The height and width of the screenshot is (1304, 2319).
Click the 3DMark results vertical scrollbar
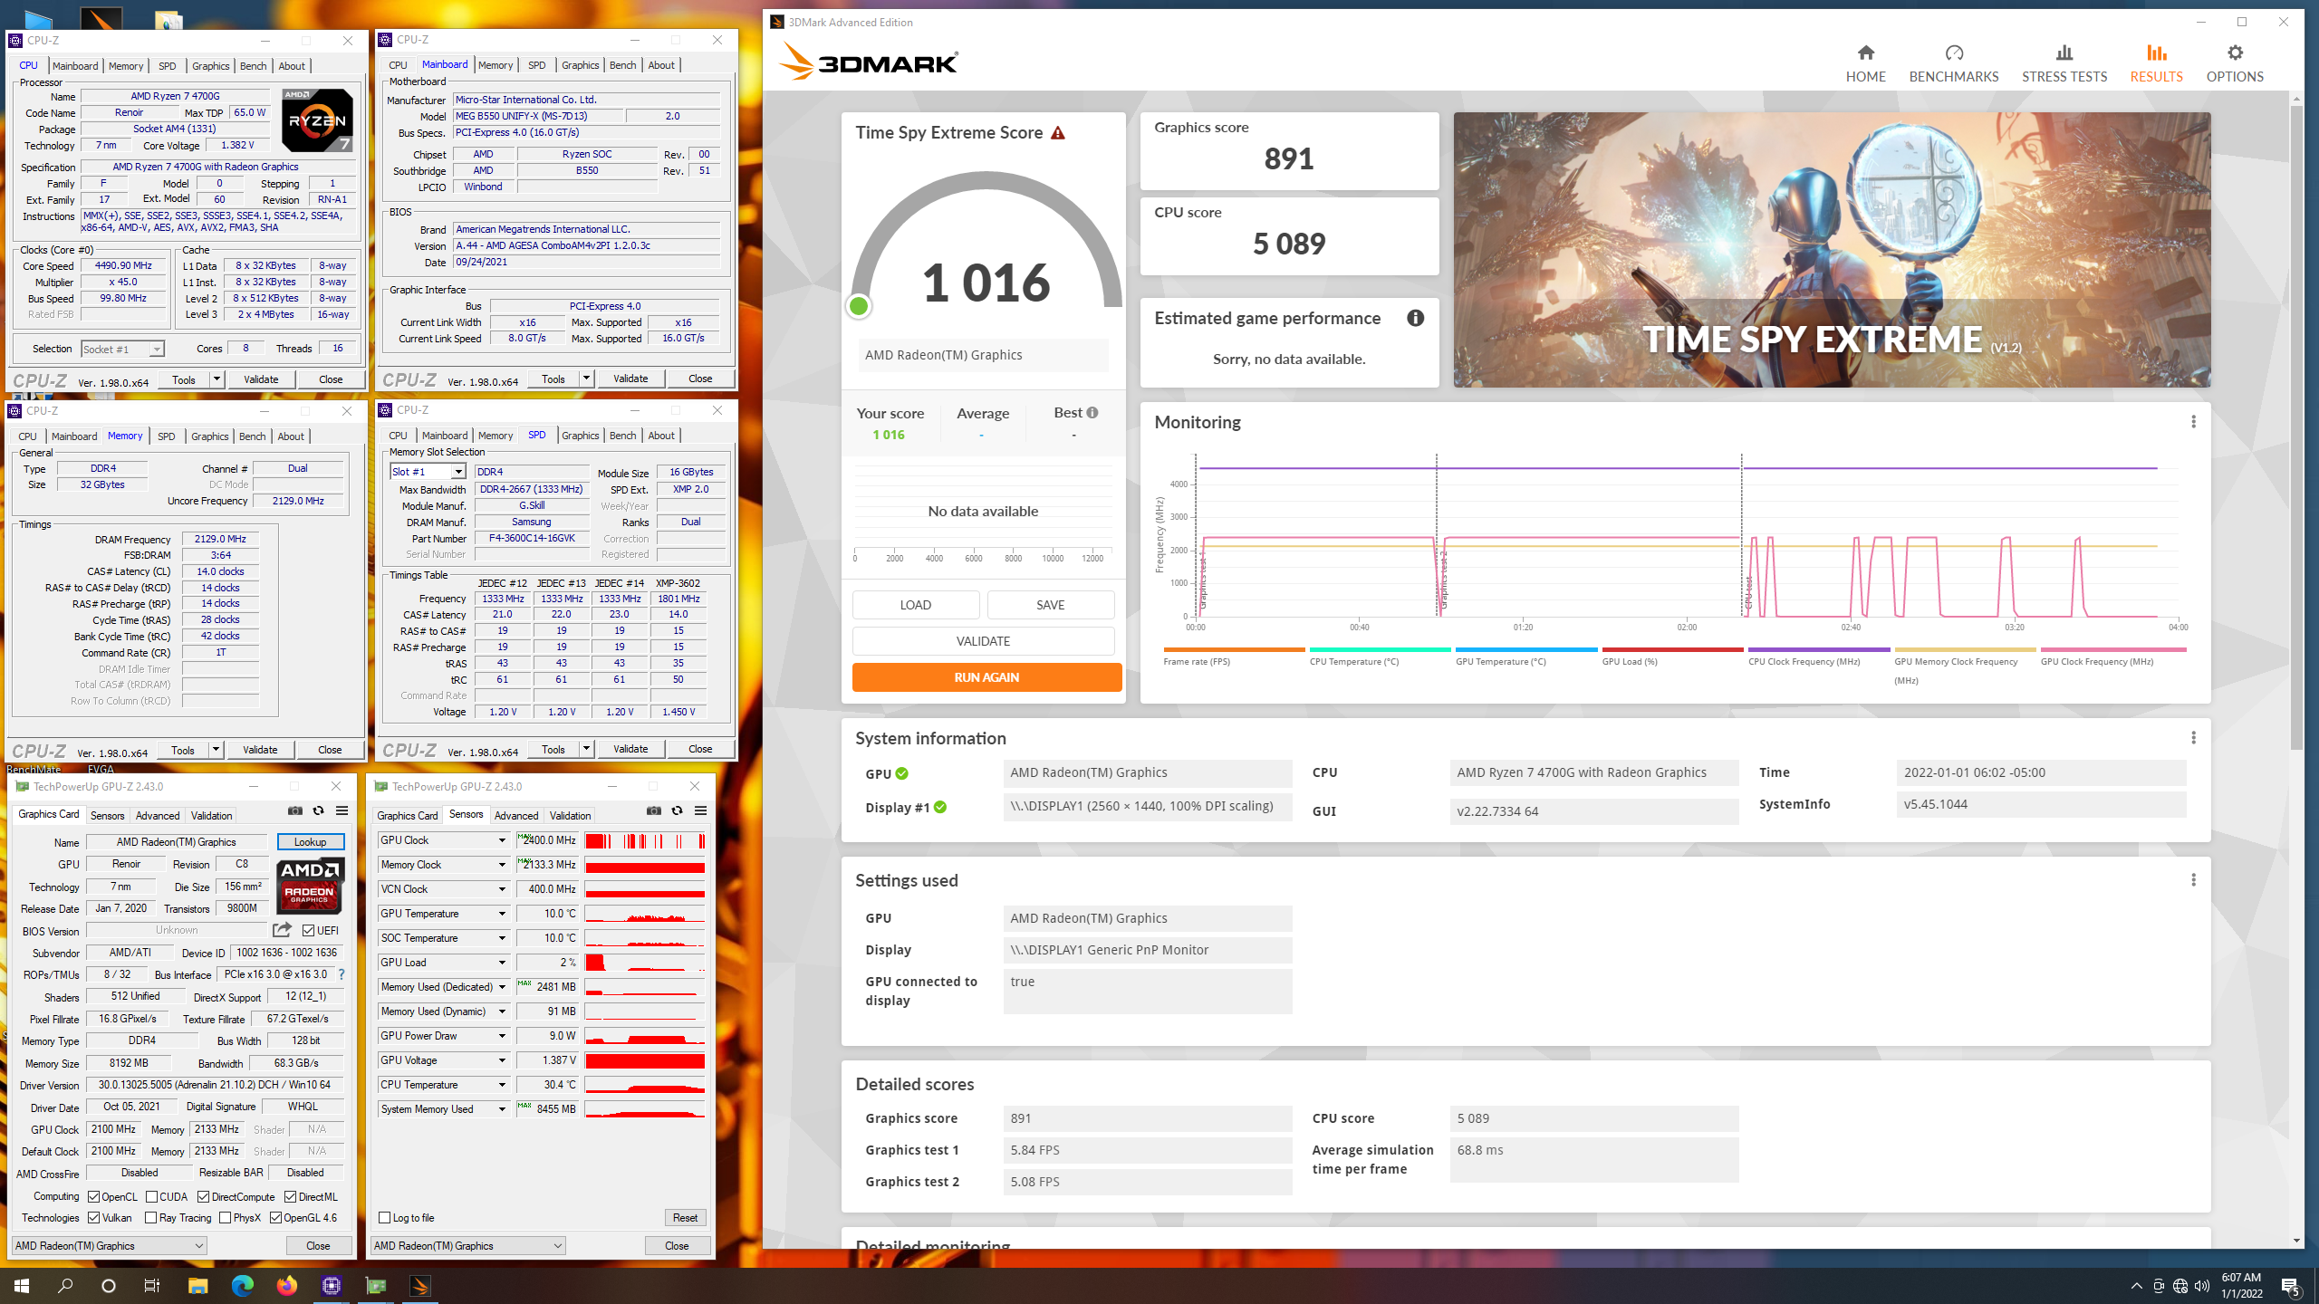[x=2296, y=426]
